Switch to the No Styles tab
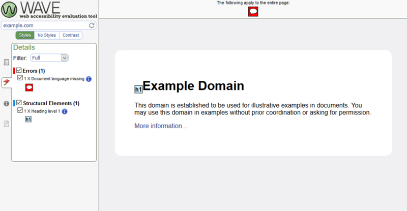Viewport: 407px width, 211px height. (x=47, y=35)
